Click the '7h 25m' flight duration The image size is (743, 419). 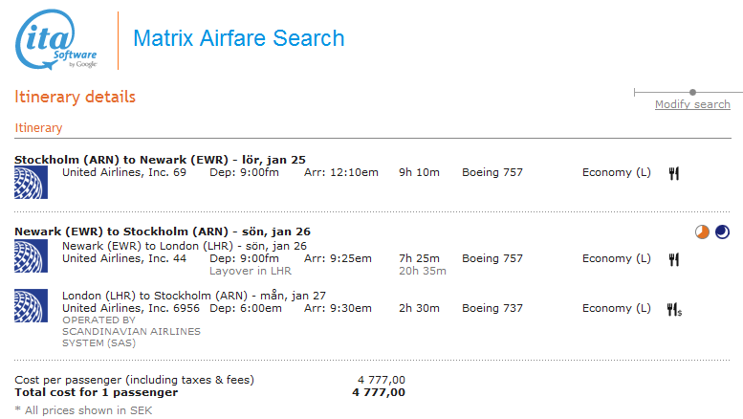click(419, 259)
